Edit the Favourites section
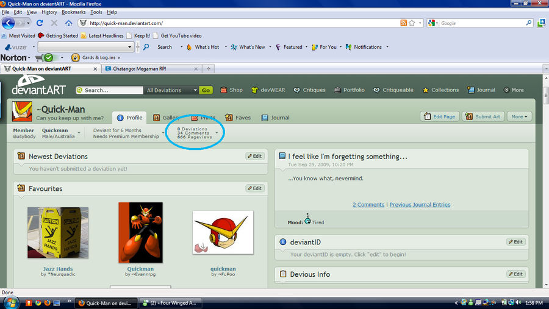Image resolution: width=549 pixels, height=309 pixels. pos(255,188)
